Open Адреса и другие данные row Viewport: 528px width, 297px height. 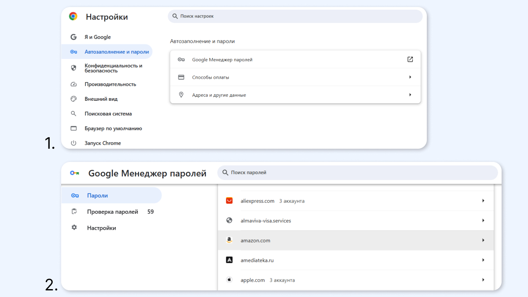click(295, 95)
